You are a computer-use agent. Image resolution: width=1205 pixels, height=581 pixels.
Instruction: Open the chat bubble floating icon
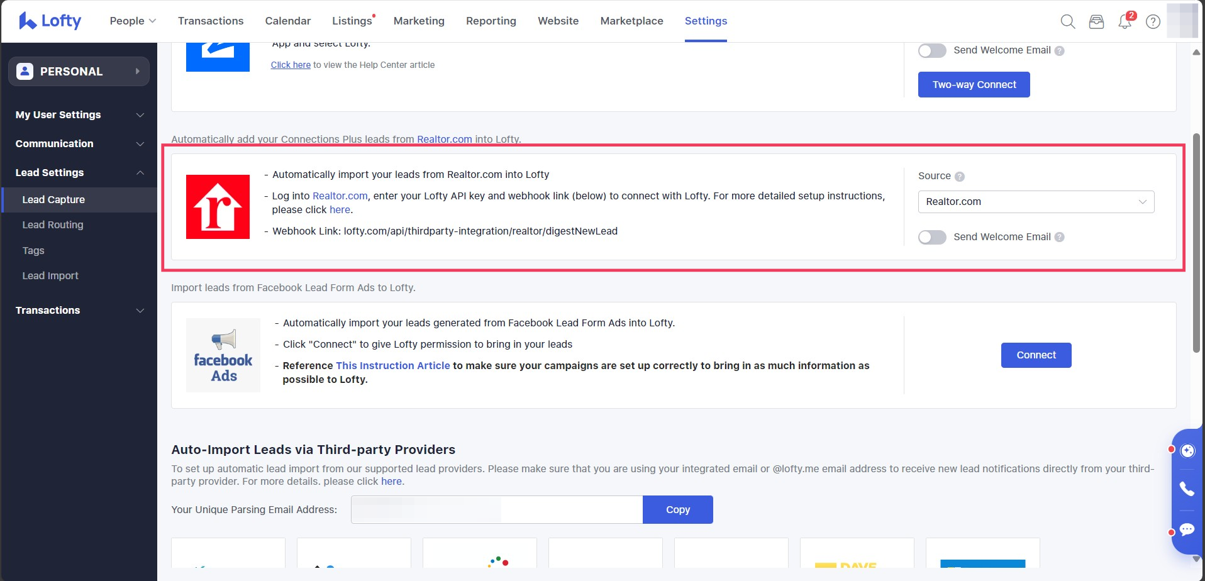coord(1187,529)
